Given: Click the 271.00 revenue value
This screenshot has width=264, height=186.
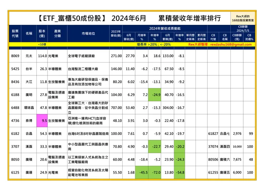Looking at the screenshot, I should point(116,56).
